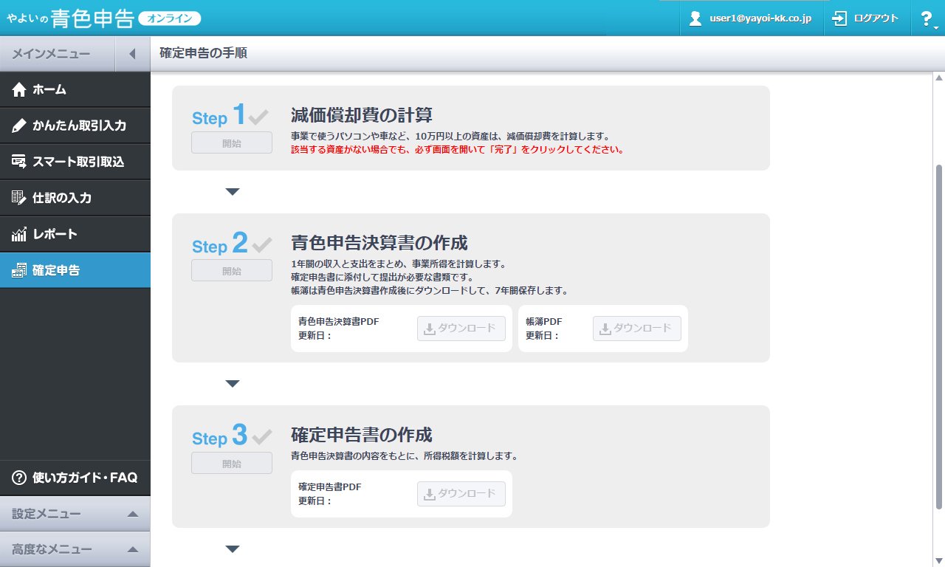Download the 確定申告書PDF
The width and height of the screenshot is (945, 567).
click(461, 494)
